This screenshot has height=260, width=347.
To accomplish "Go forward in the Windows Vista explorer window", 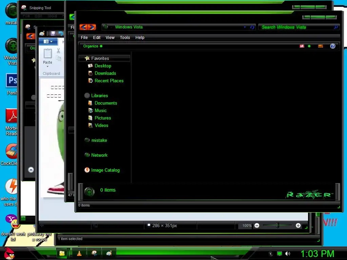I will (92, 27).
